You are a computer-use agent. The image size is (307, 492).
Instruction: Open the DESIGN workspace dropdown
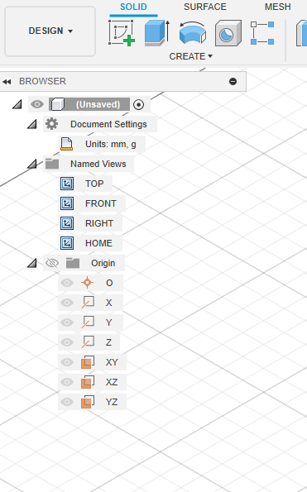50,31
